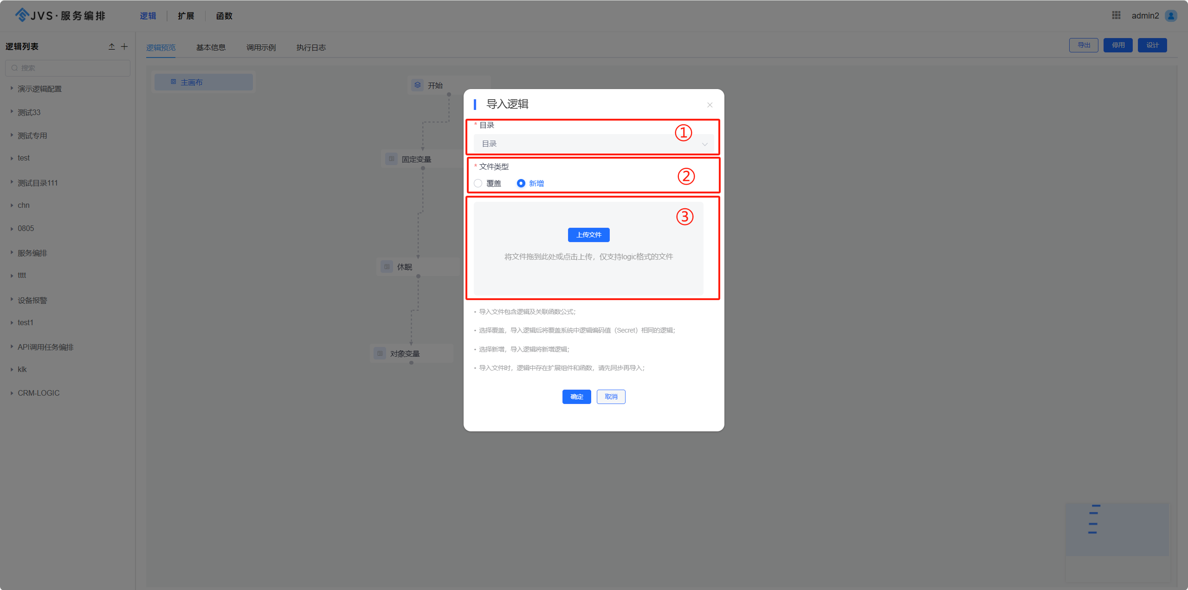Click the admin2 user avatar

coord(1171,16)
